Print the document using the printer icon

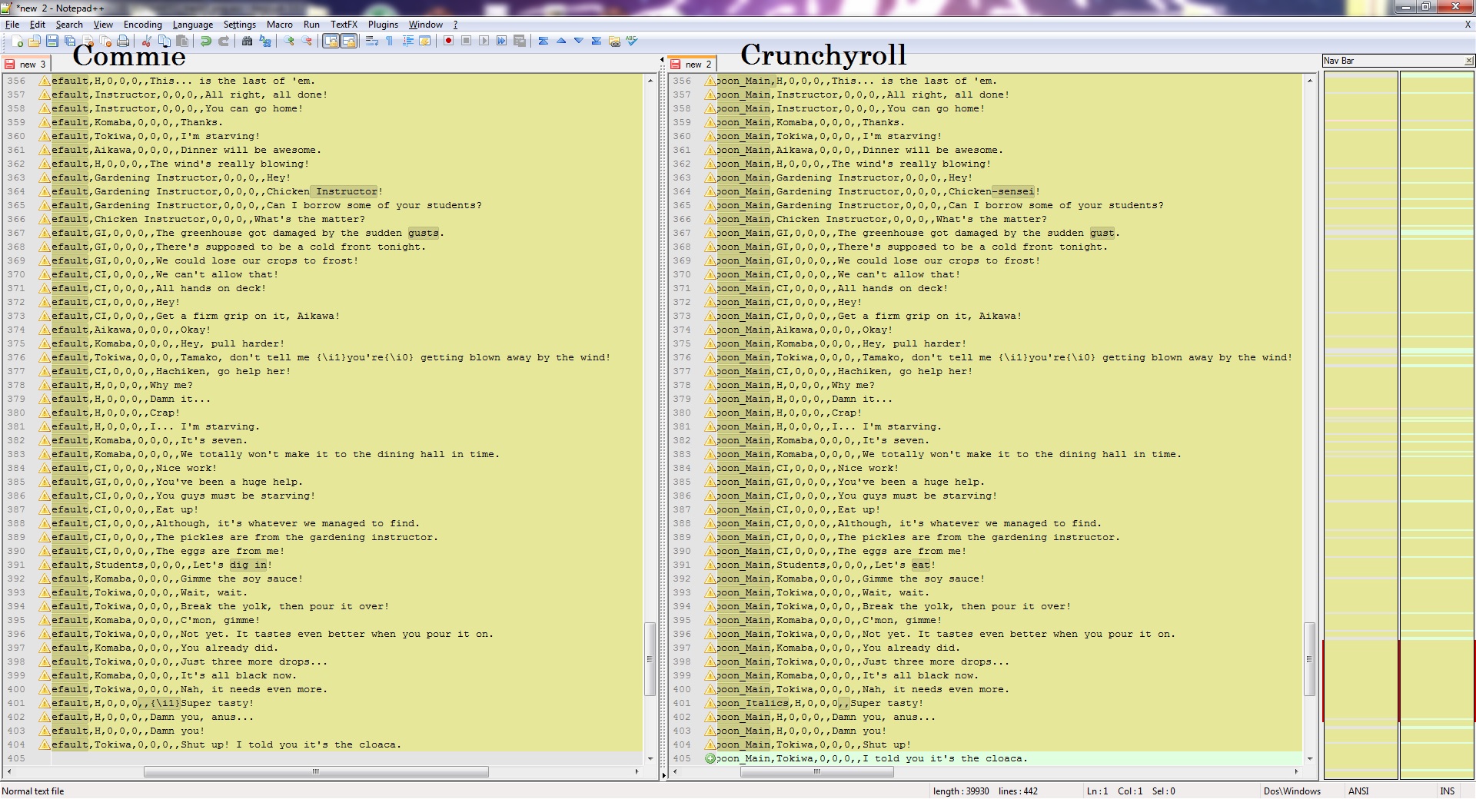point(123,41)
